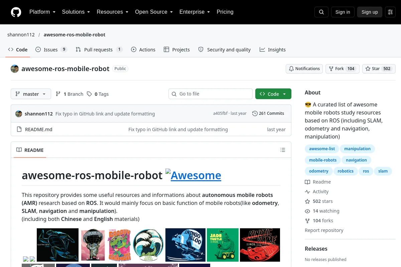401x267 pixels.
Task: Click shannon112 avatar next to repository title
Action: tap(15, 69)
